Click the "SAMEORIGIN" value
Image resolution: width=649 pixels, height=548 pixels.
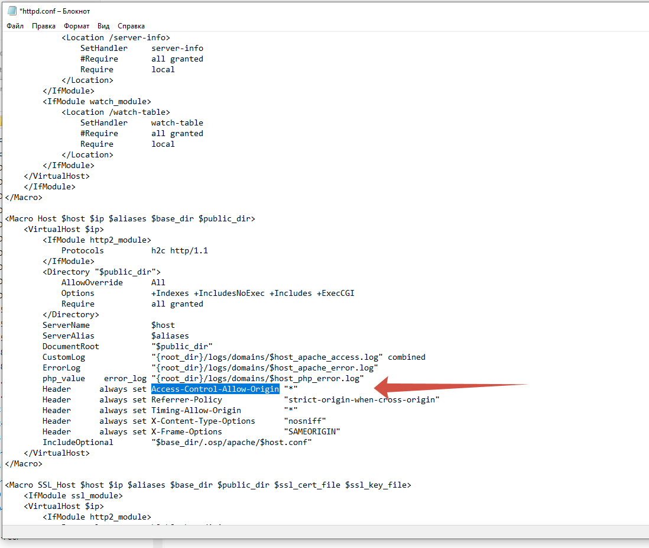coord(312,432)
